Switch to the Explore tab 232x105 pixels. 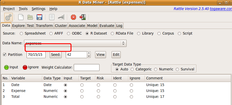pyautogui.click(x=18, y=26)
